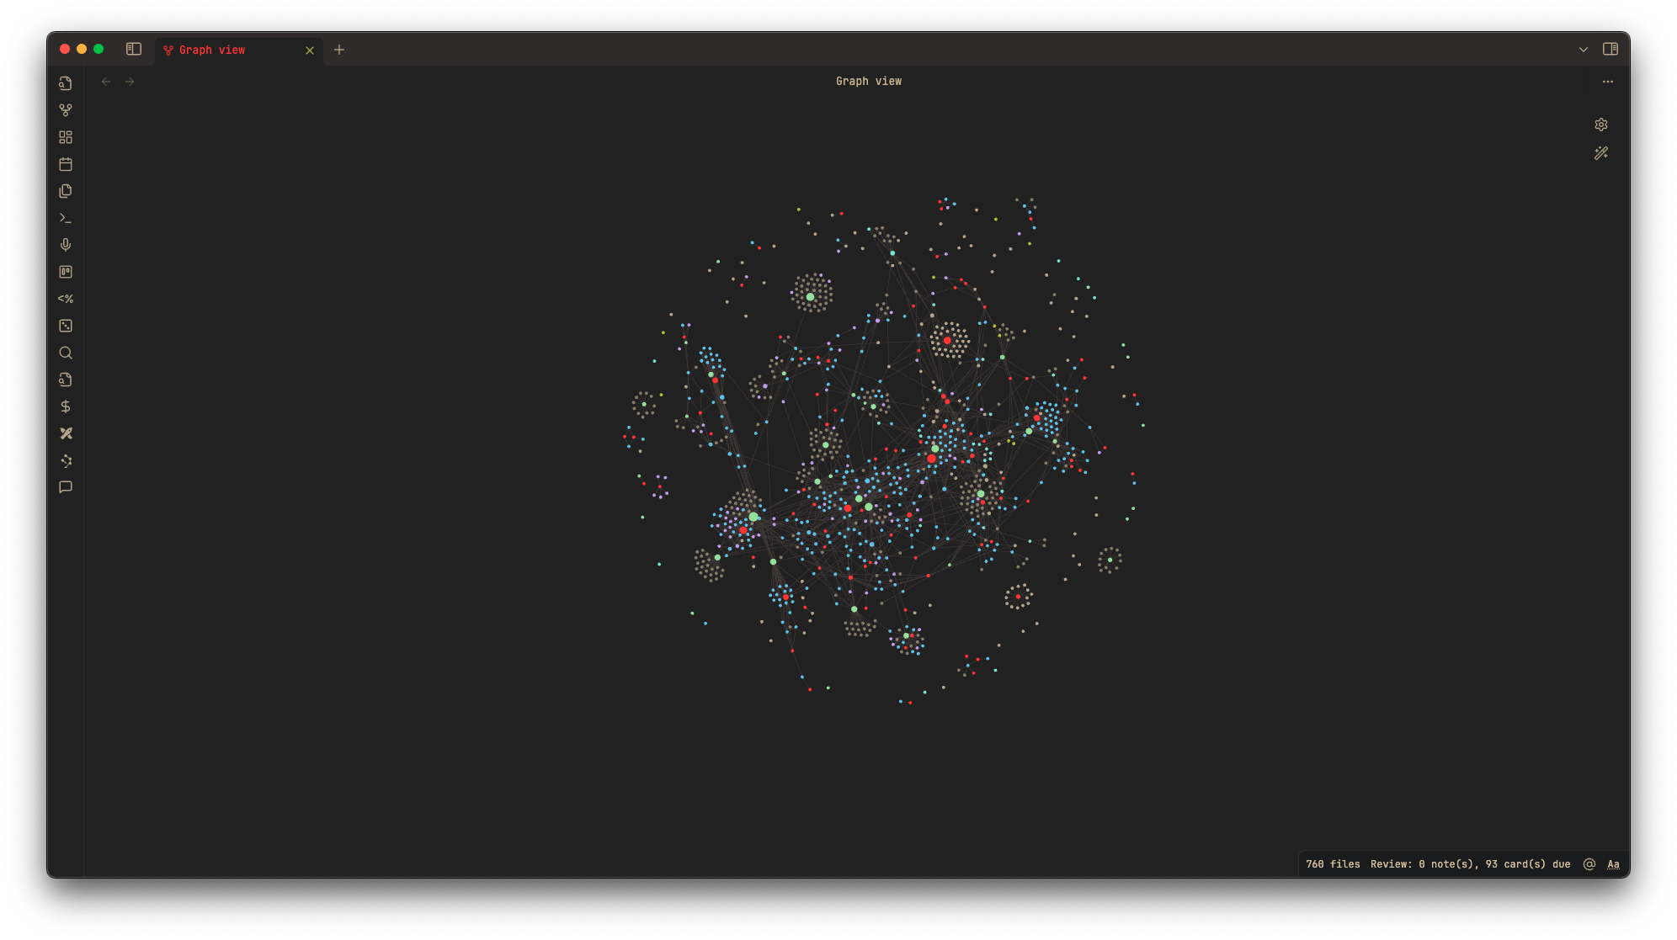
Task: Start audio recorder microphone icon
Action: coord(66,245)
